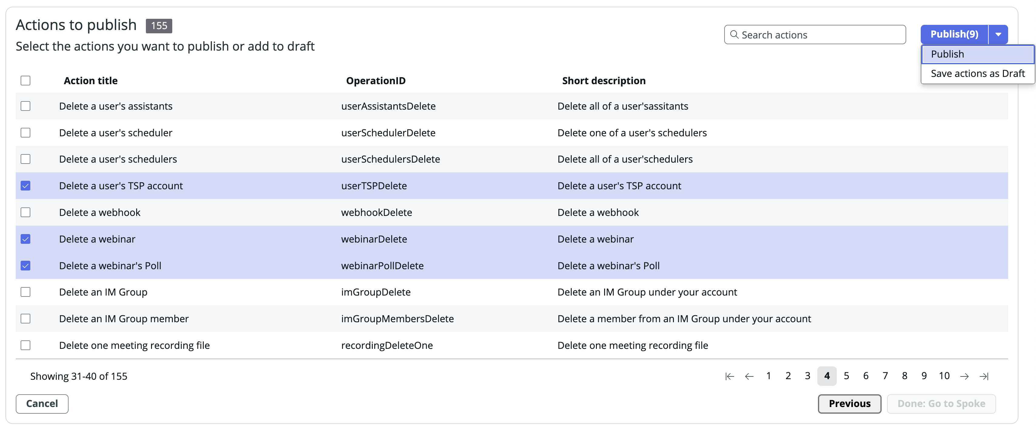Click the webinarPollDelete operation ID

point(382,266)
